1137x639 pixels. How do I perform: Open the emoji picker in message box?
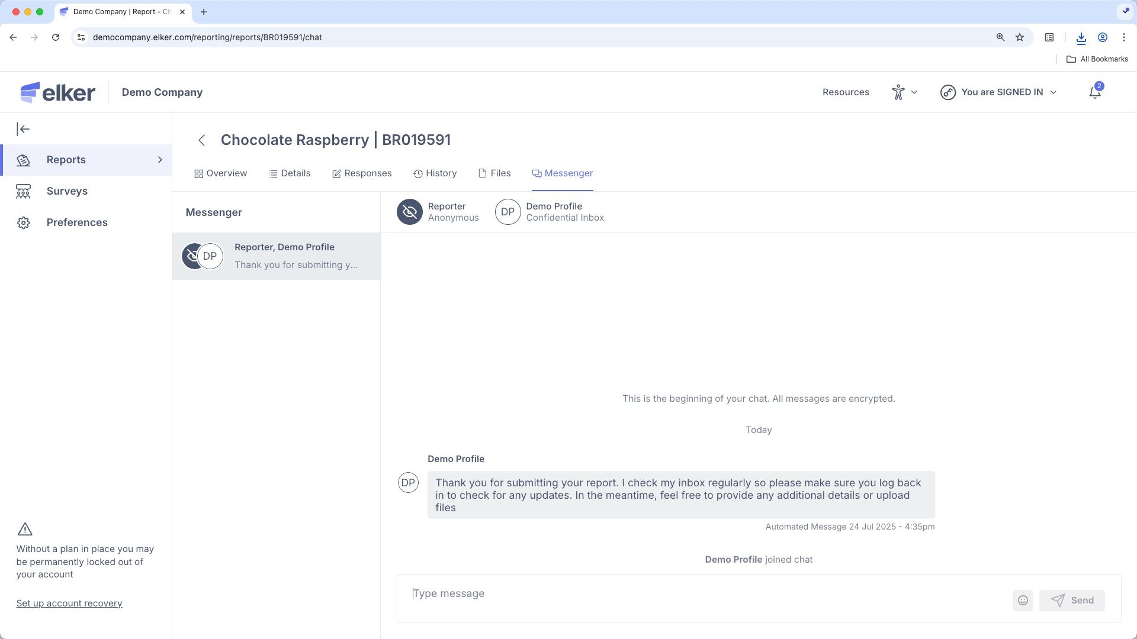(1023, 600)
